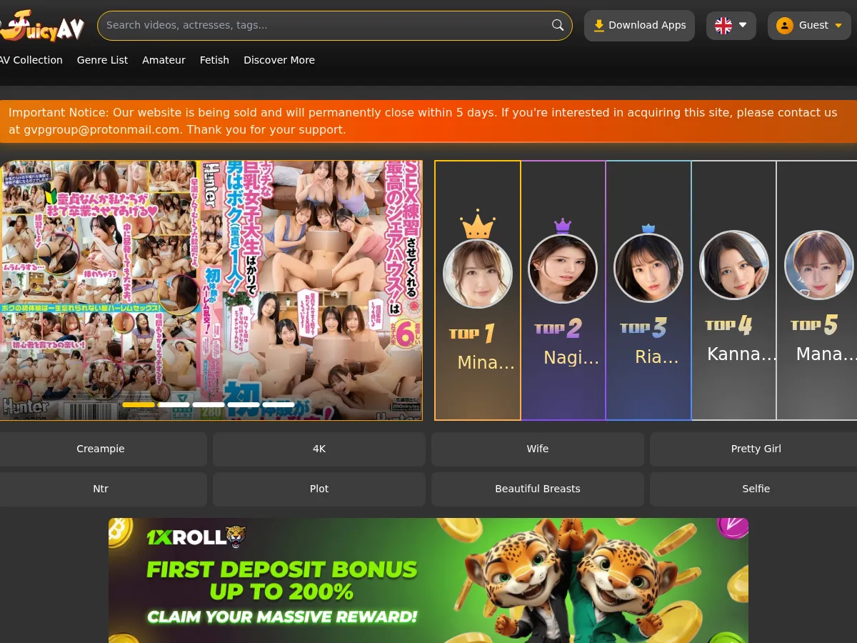857x643 pixels.
Task: Select the Plot genre button
Action: 319,489
